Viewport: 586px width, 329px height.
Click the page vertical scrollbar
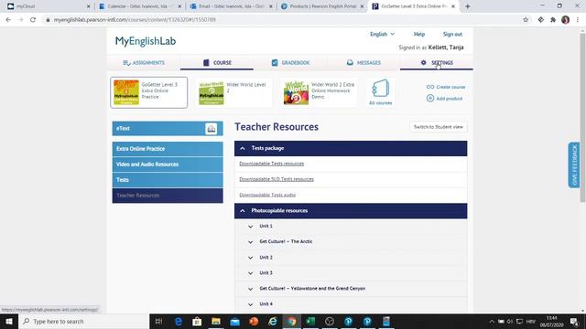click(582, 118)
